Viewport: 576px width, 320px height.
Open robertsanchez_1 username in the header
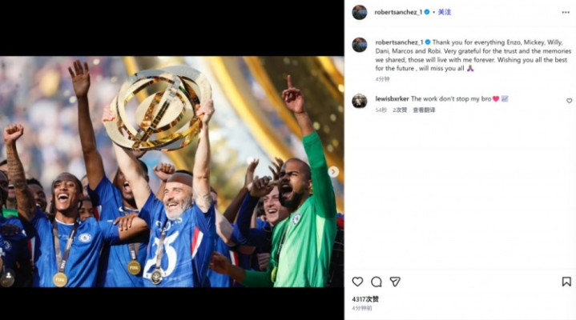click(398, 12)
